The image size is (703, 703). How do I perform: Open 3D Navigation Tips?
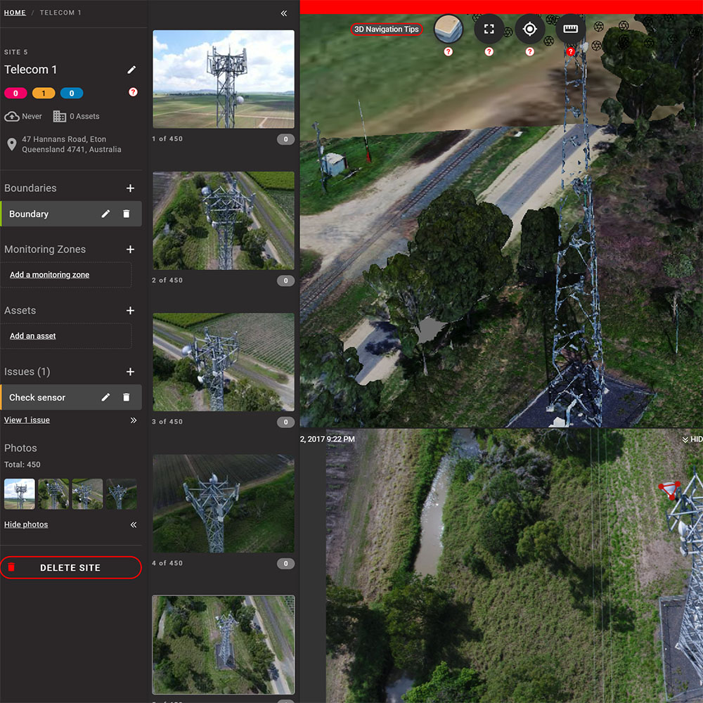click(387, 29)
